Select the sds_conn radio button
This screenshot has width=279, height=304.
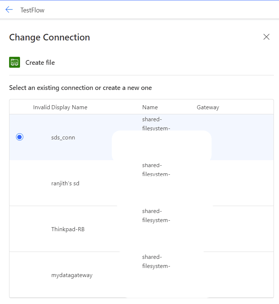click(x=20, y=137)
